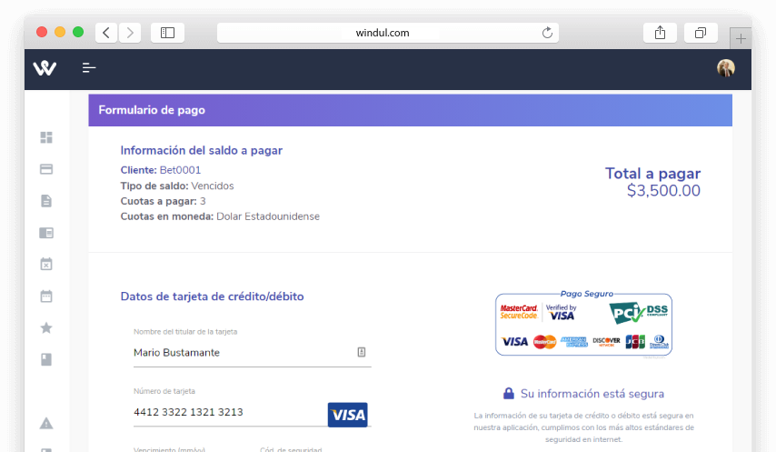
Task: Open a new Safari tab
Action: (x=741, y=38)
